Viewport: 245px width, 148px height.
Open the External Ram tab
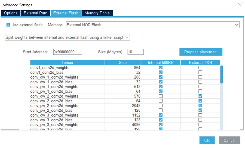pyautogui.click(x=35, y=13)
